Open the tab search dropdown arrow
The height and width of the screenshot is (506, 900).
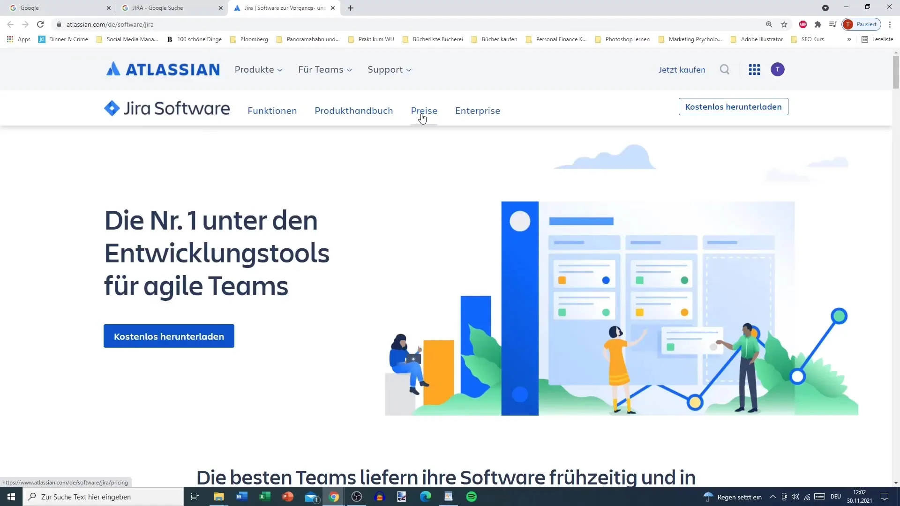(825, 8)
